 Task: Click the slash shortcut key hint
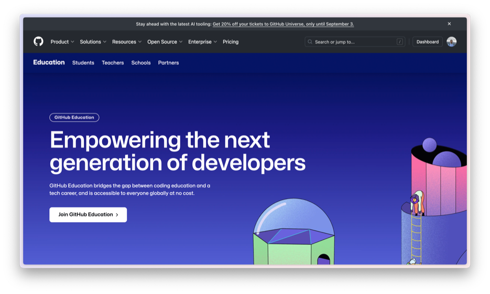pyautogui.click(x=400, y=41)
